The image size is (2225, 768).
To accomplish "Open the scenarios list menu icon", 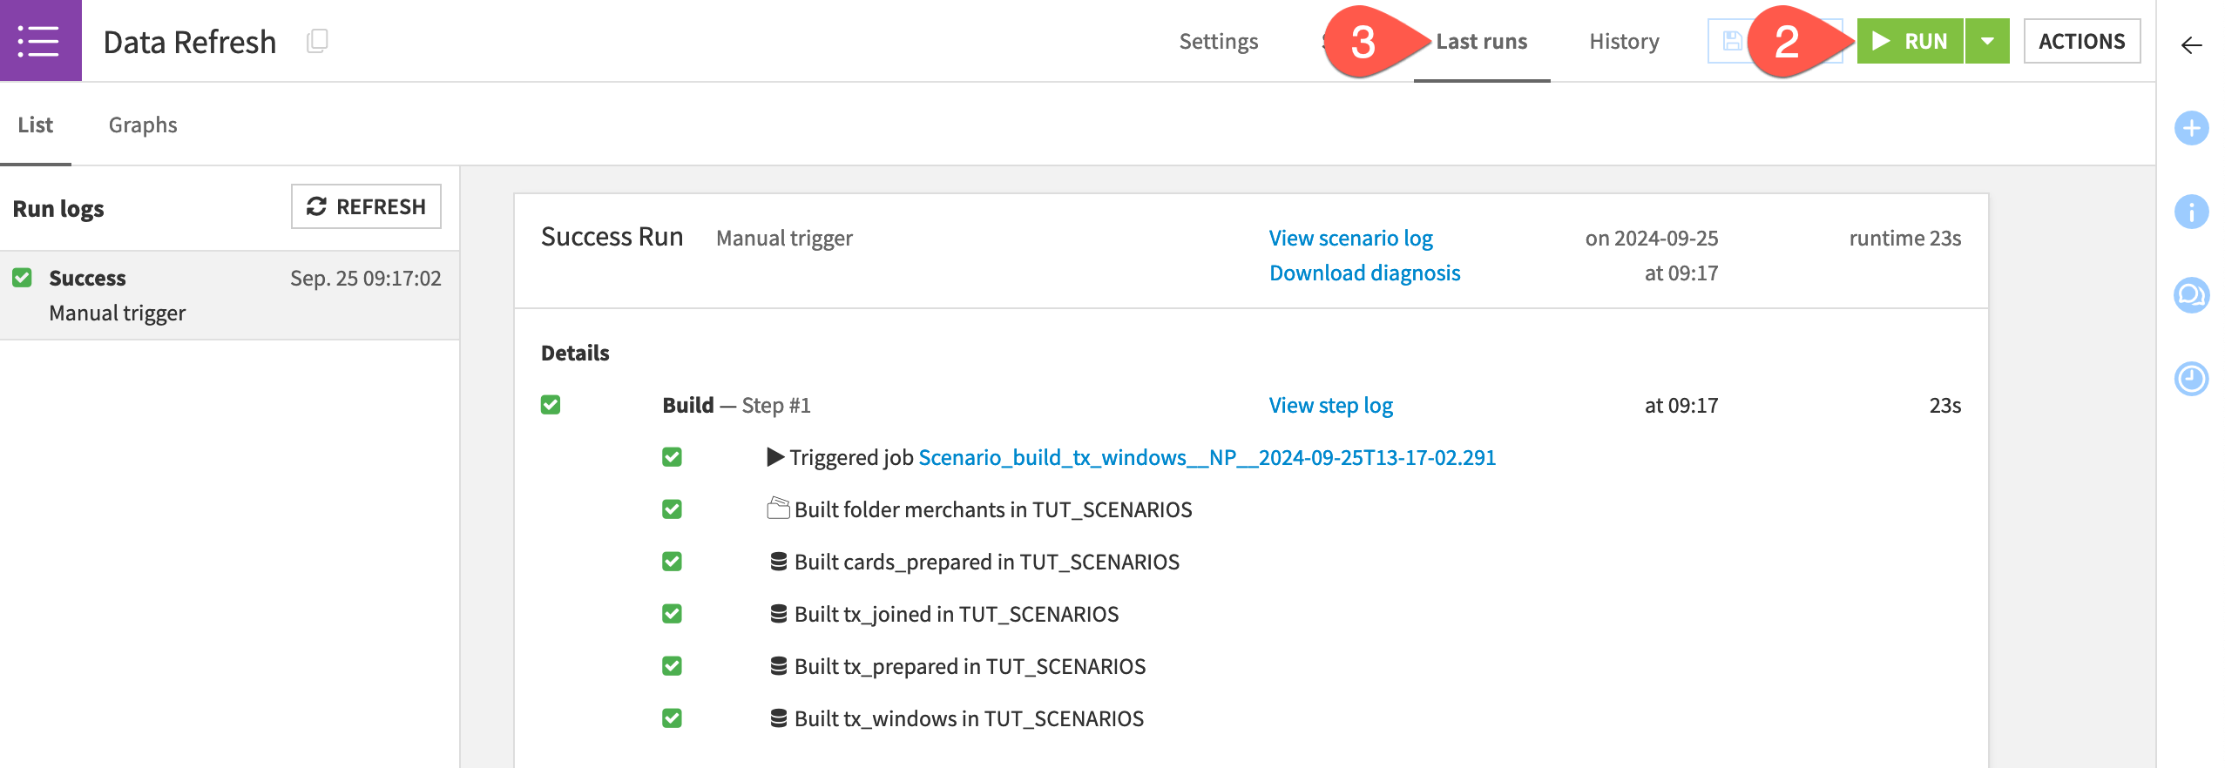I will coord(39,41).
